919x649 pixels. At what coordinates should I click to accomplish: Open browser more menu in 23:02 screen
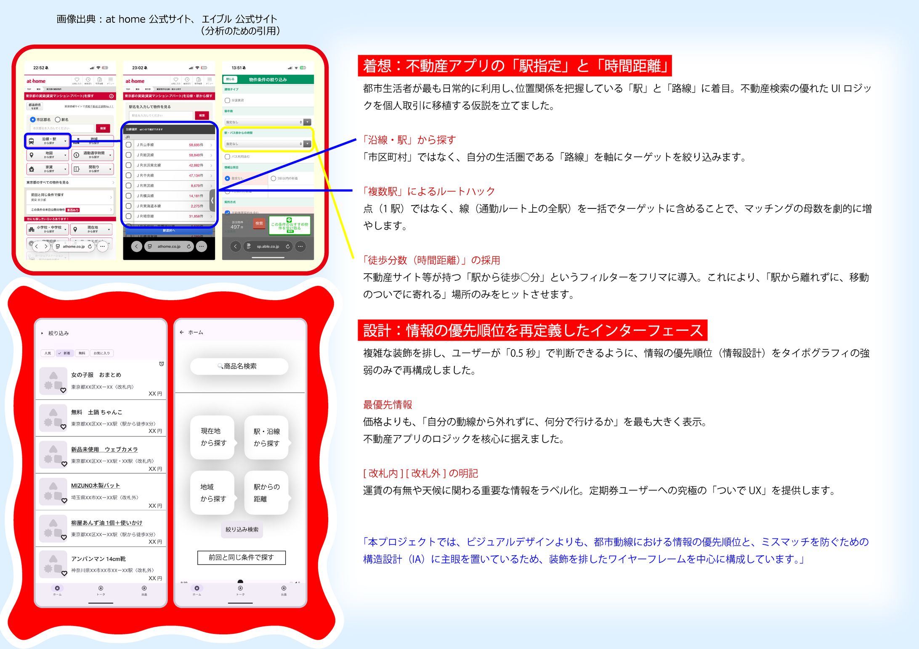click(x=202, y=247)
